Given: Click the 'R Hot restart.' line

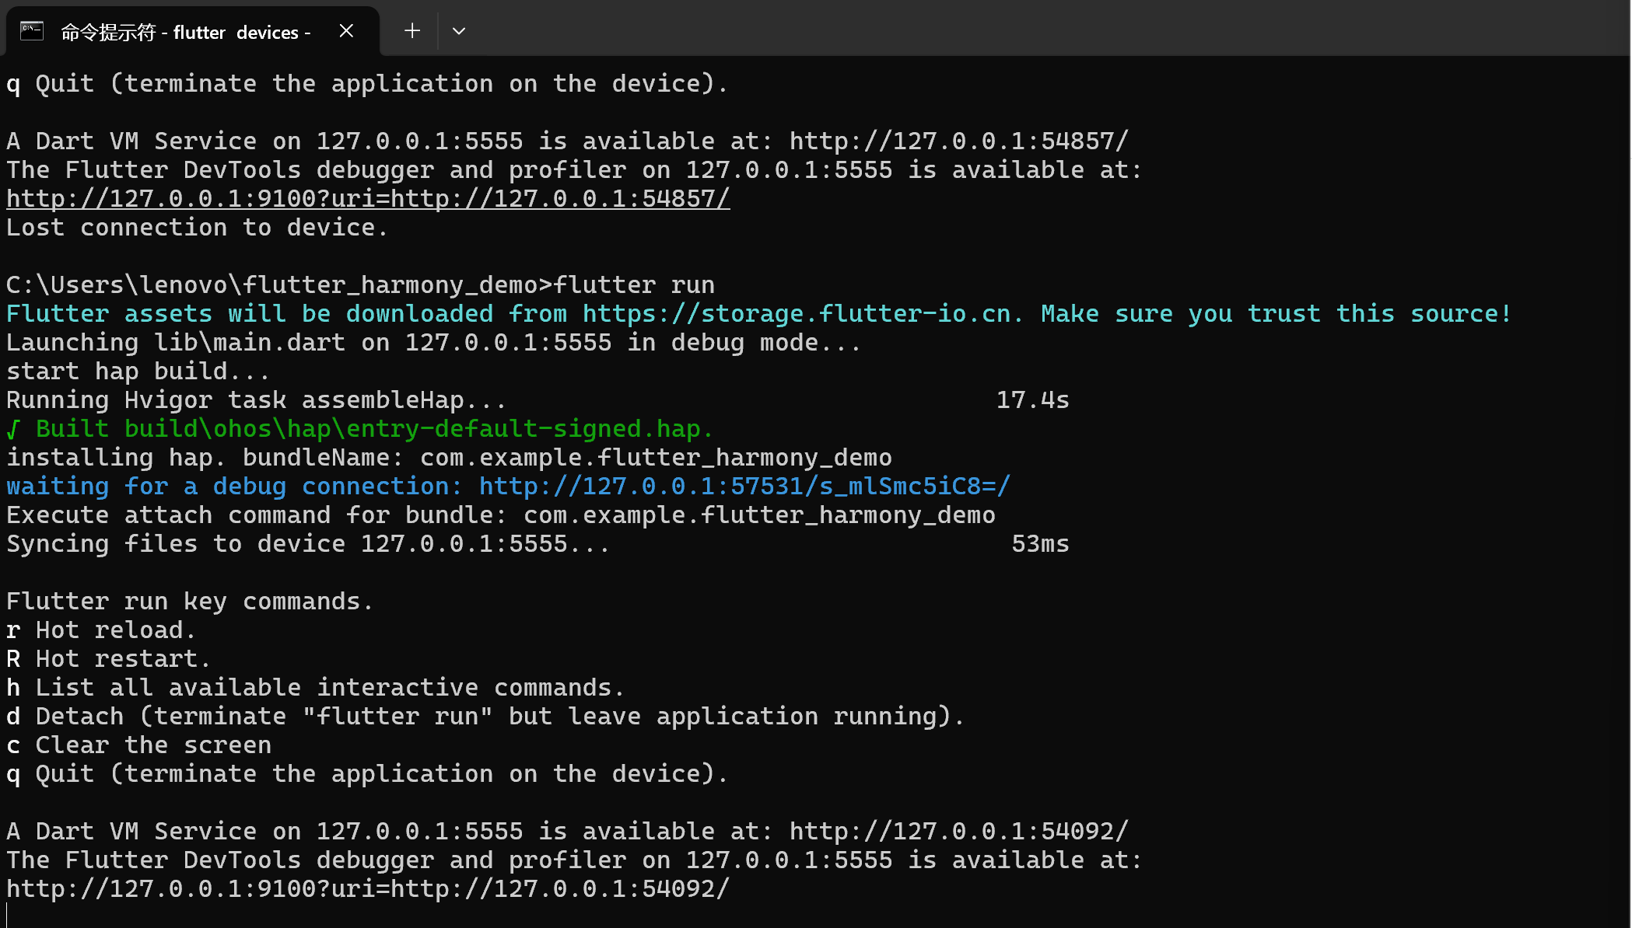Looking at the screenshot, I should pyautogui.click(x=107, y=659).
